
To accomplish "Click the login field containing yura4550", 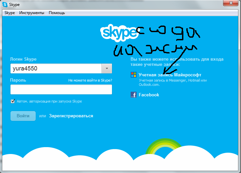I will point(56,68).
